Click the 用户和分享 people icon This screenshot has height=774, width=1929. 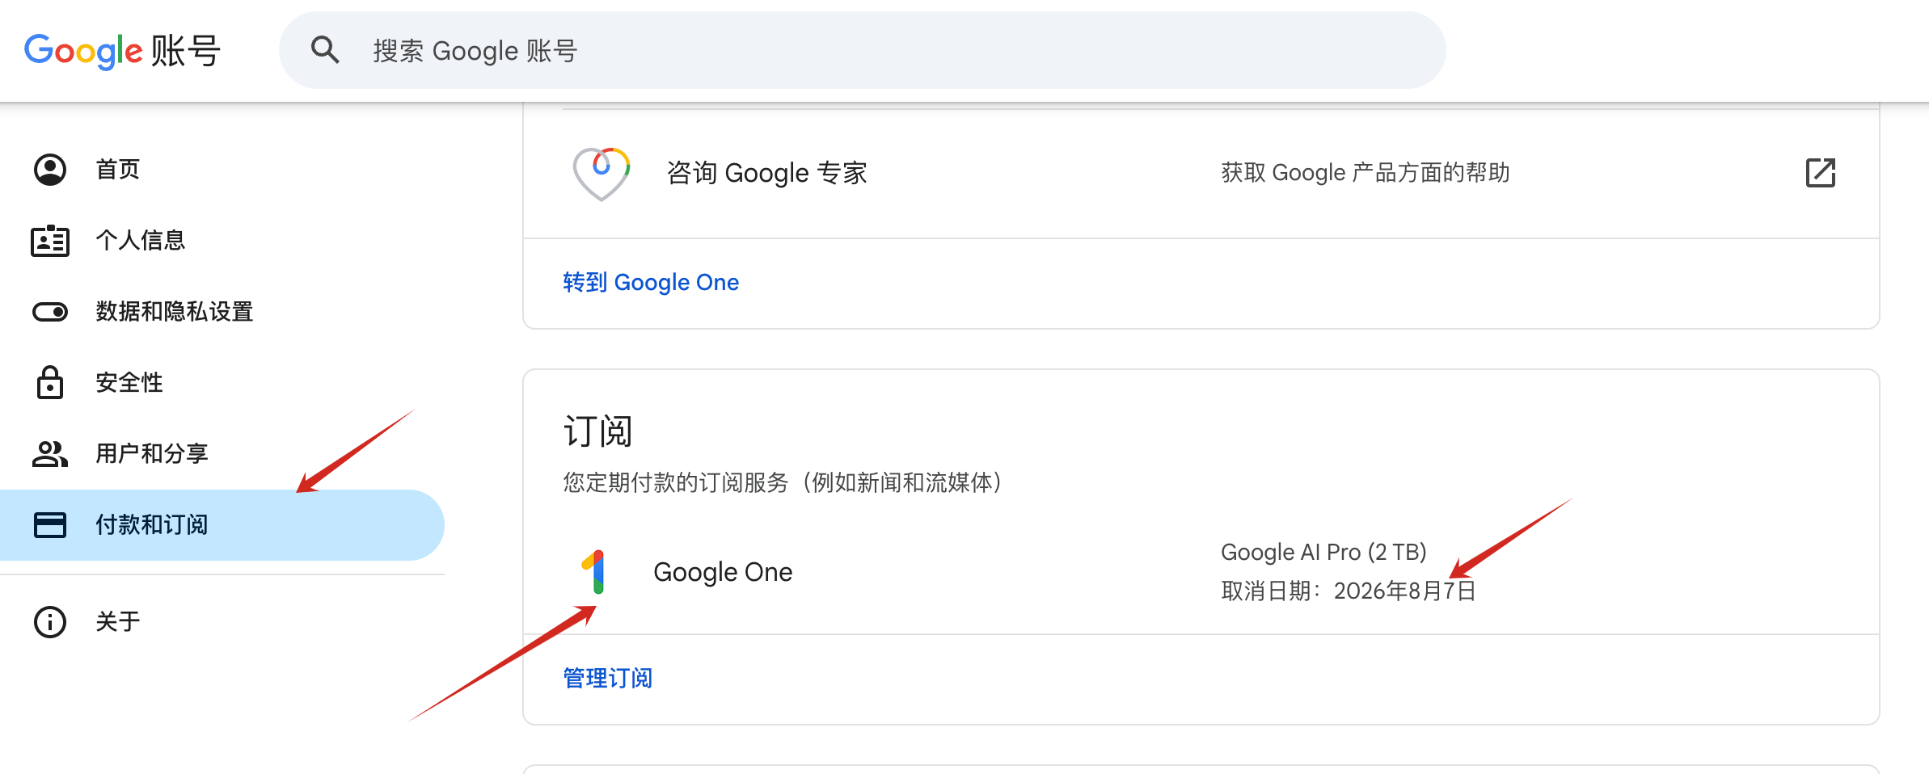coord(50,454)
